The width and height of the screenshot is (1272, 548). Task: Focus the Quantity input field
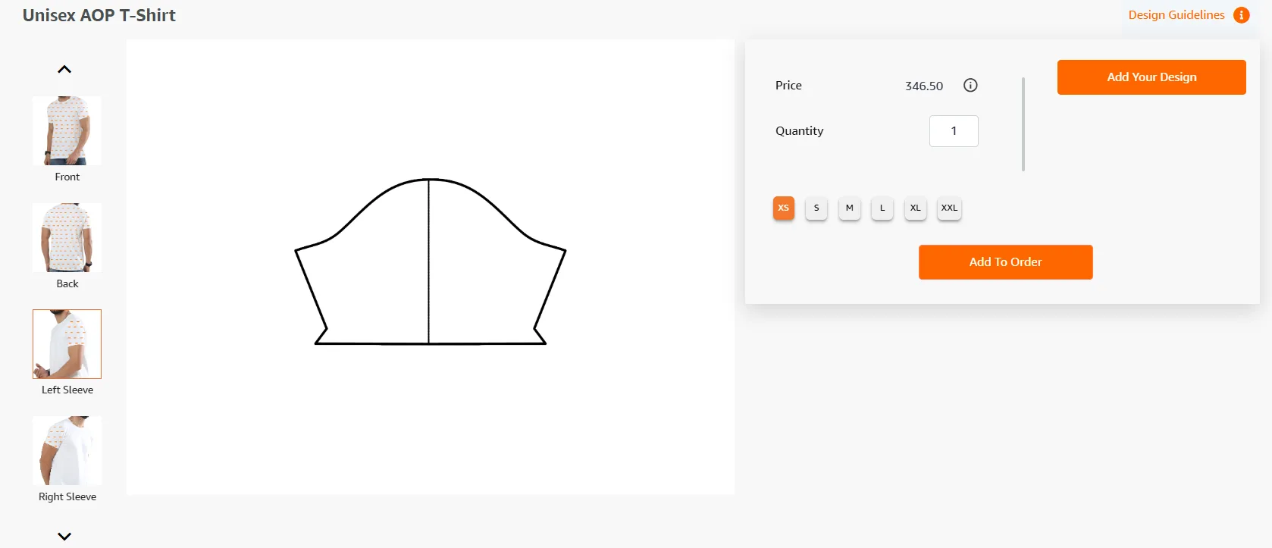[x=954, y=131]
